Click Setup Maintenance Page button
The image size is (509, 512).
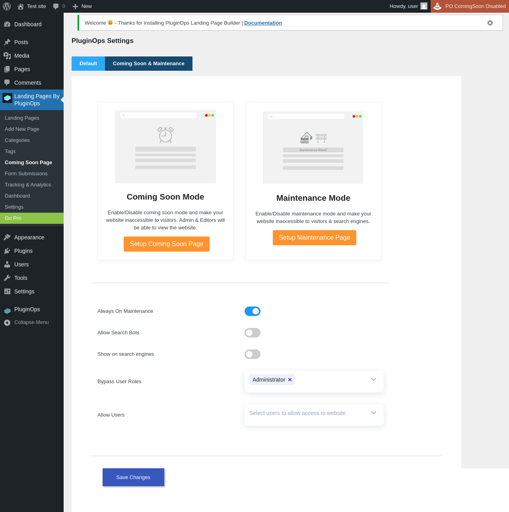pyautogui.click(x=315, y=238)
